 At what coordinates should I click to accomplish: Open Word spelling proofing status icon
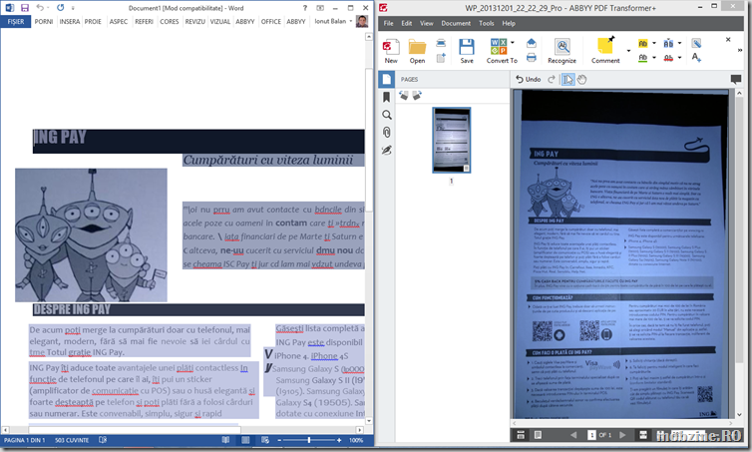[x=102, y=440]
